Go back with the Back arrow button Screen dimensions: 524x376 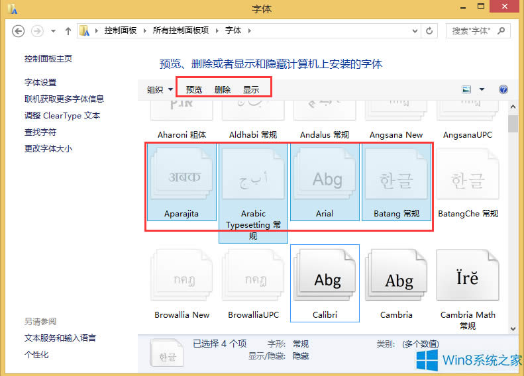pyautogui.click(x=18, y=31)
